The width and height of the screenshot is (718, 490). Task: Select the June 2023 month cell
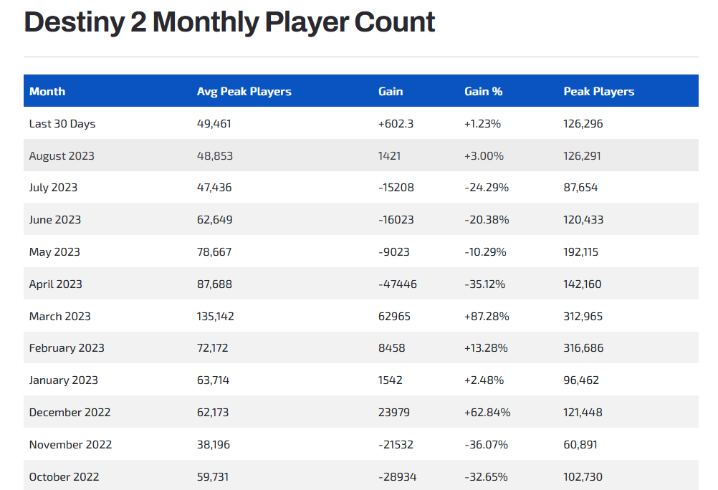[x=55, y=219]
